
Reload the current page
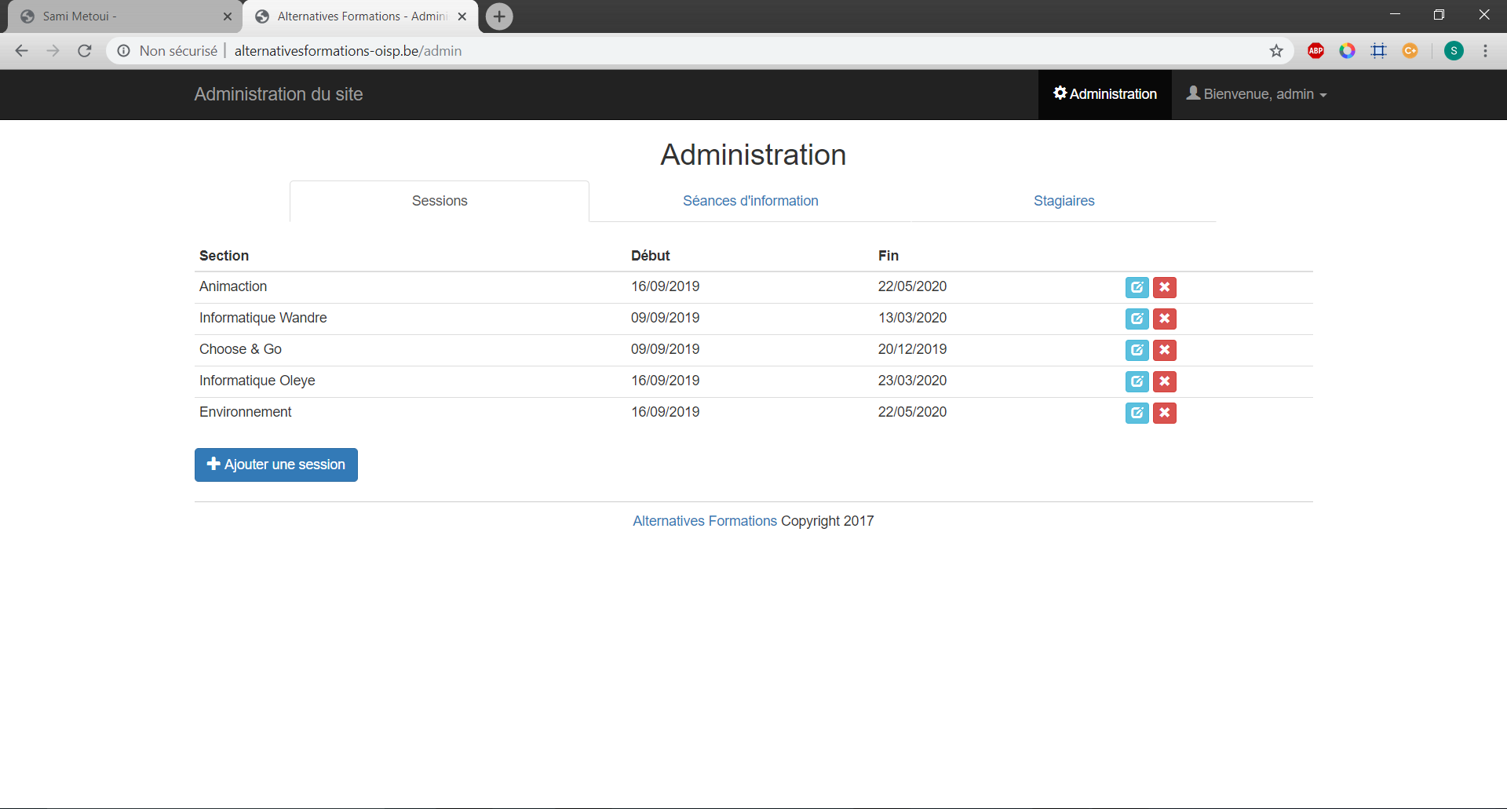click(85, 51)
